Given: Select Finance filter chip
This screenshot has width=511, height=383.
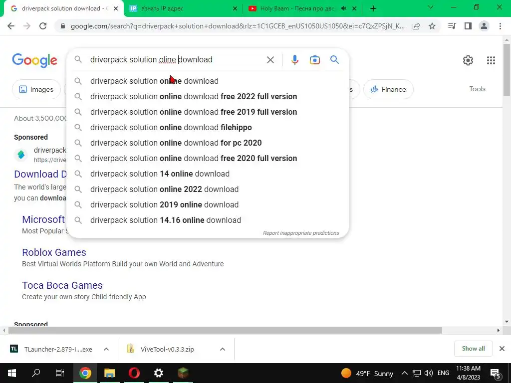Looking at the screenshot, I should click(x=388, y=89).
